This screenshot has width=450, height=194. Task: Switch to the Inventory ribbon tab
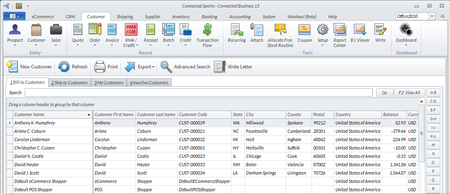tap(180, 17)
